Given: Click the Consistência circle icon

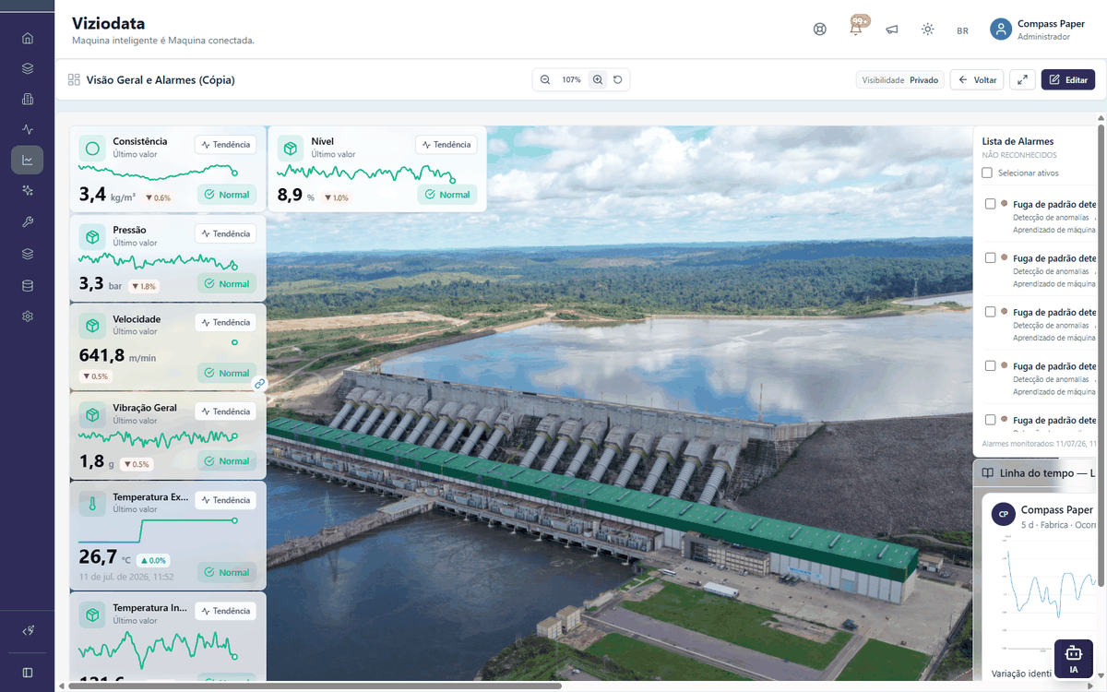Looking at the screenshot, I should click(x=92, y=148).
